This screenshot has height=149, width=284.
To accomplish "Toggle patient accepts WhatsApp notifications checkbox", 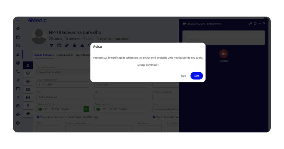I will [x=38, y=117].
